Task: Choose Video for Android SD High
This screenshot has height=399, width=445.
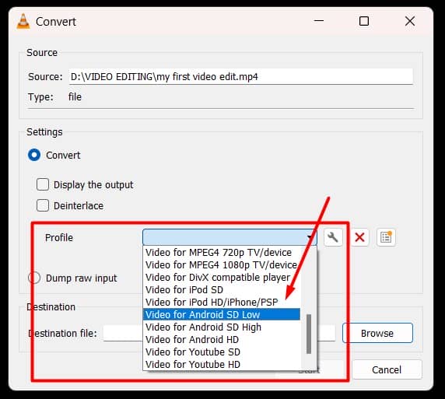Action: 222,327
